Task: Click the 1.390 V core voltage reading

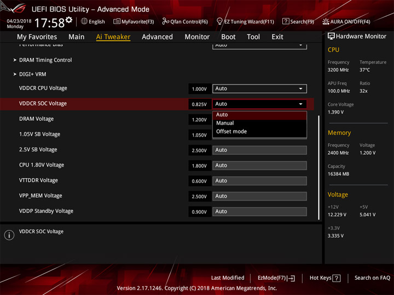Action: coord(335,112)
